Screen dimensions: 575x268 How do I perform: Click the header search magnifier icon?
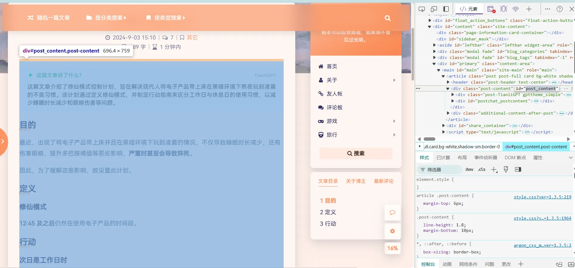coord(388,18)
